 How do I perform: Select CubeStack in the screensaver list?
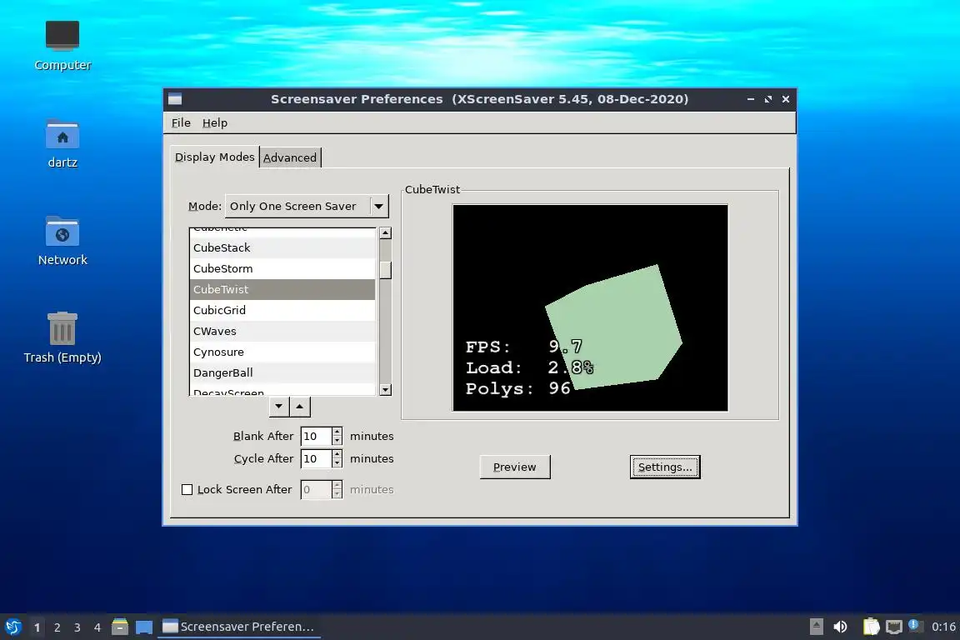282,247
